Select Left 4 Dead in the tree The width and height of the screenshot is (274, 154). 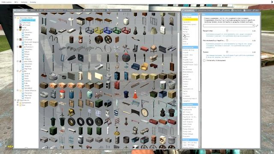[x=26, y=25]
